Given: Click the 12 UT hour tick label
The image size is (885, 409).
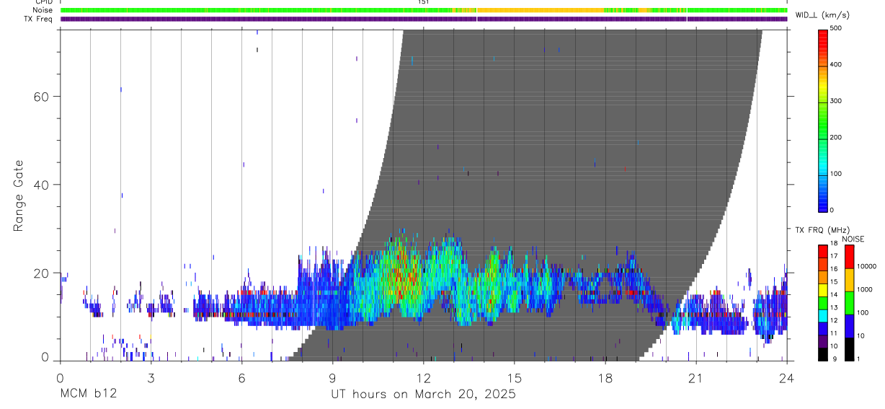Looking at the screenshot, I should pyautogui.click(x=424, y=377).
